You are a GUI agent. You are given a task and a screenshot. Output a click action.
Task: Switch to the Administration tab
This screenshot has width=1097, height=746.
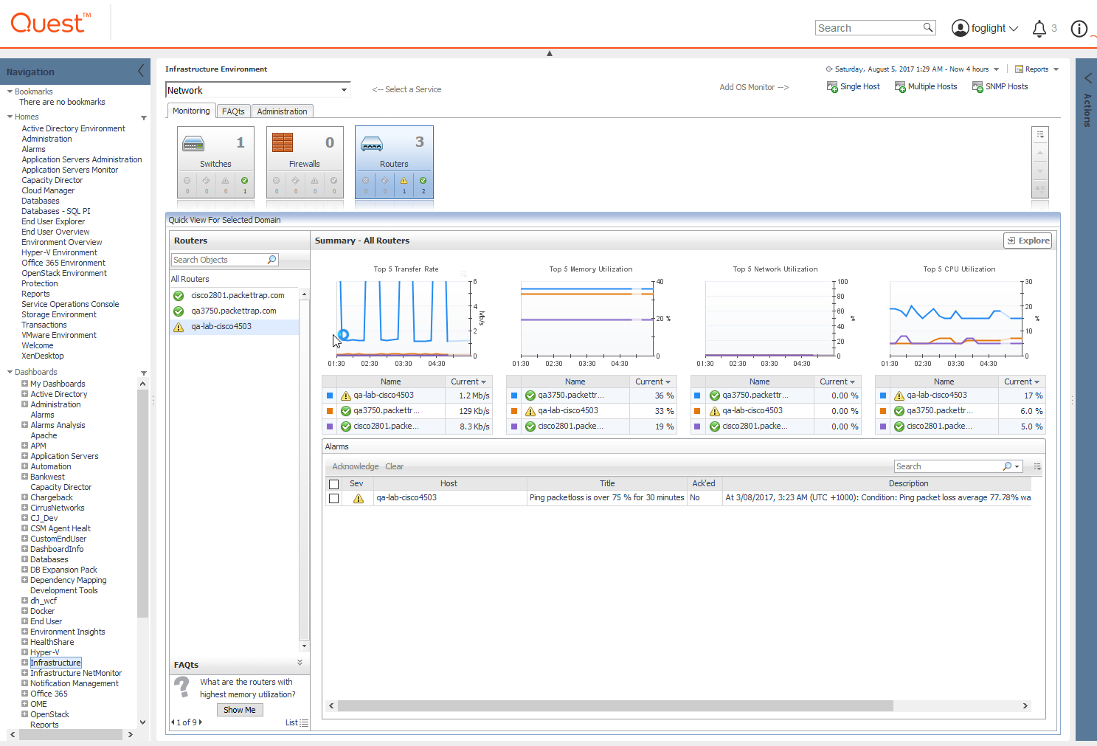(x=282, y=111)
